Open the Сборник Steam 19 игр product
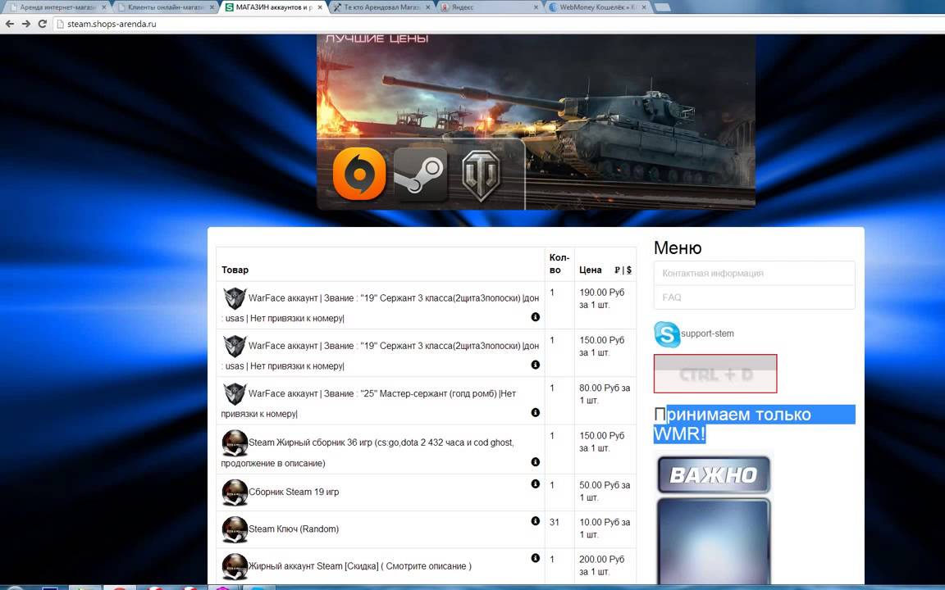The height and width of the screenshot is (590, 945). (x=294, y=492)
